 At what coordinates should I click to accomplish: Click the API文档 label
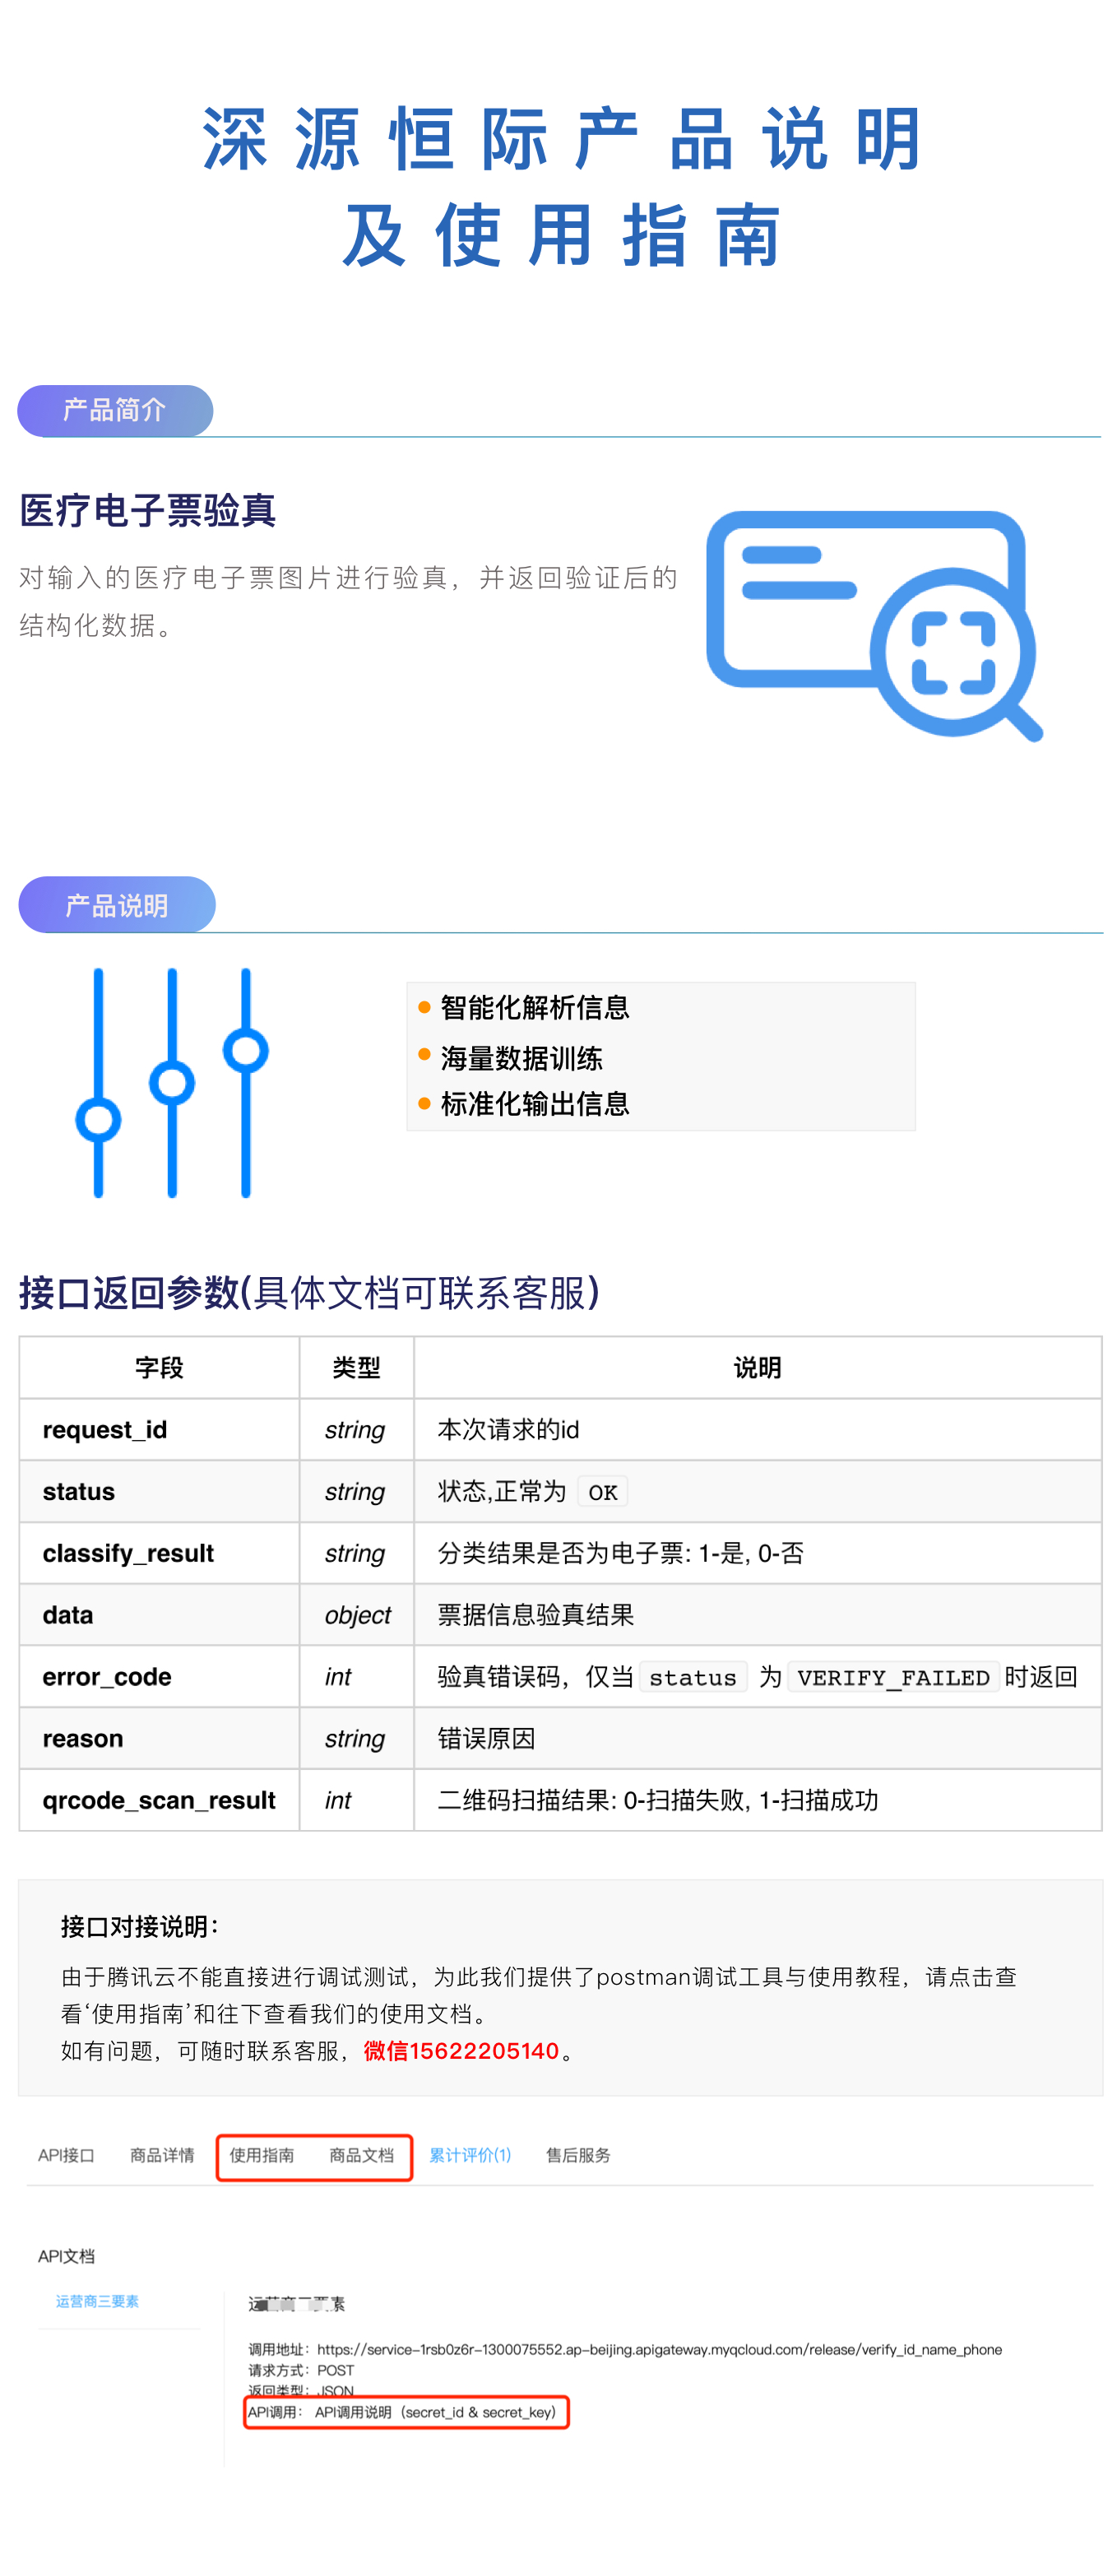(67, 2256)
